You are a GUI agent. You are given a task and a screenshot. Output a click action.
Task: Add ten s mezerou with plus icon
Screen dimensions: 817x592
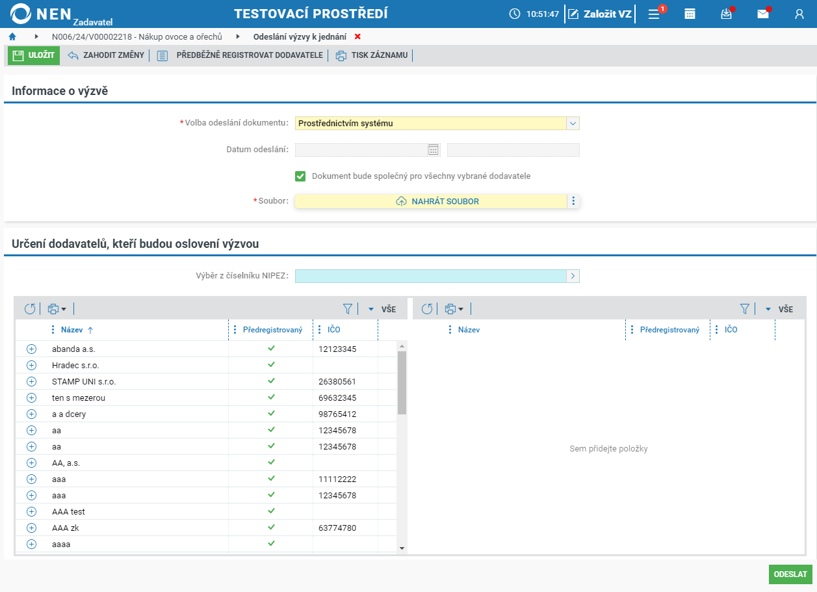(x=31, y=397)
